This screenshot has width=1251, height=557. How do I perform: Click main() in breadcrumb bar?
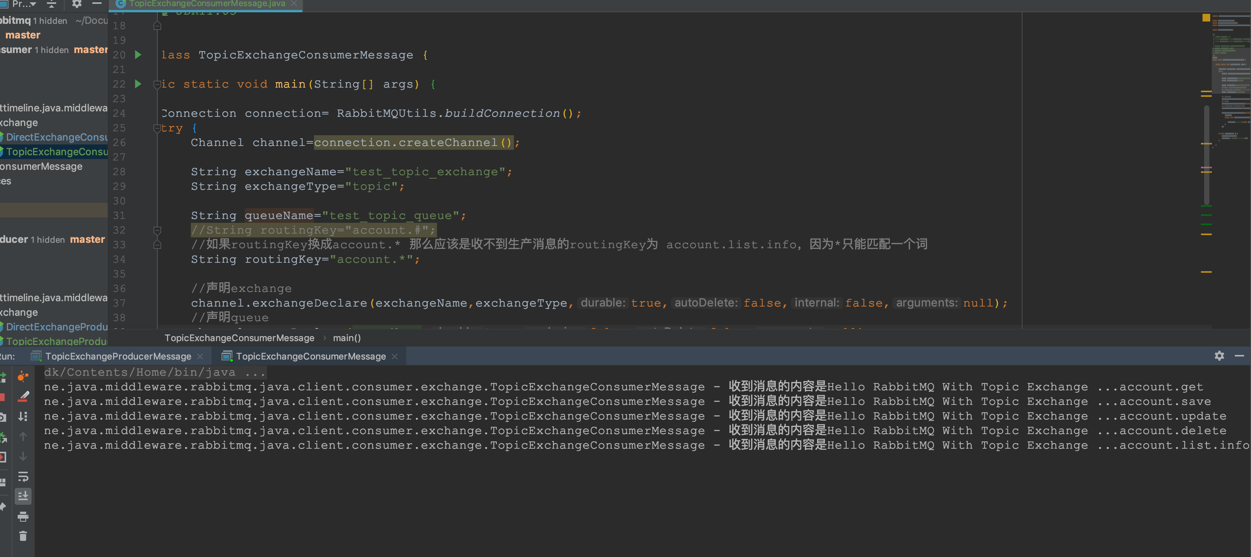coord(346,338)
